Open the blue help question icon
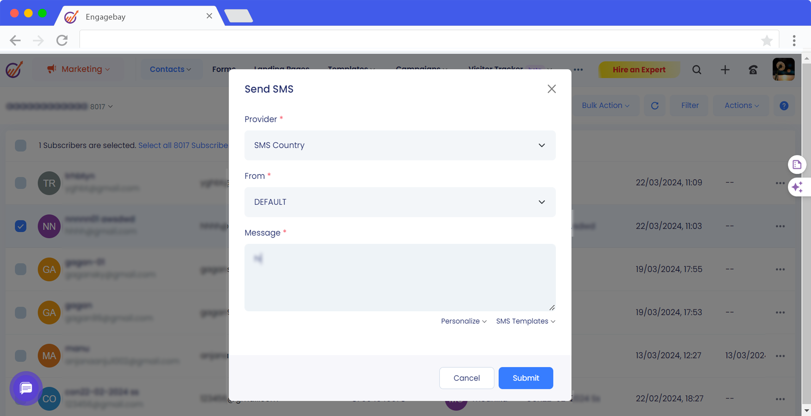Screen dimensions: 811x416 point(784,106)
